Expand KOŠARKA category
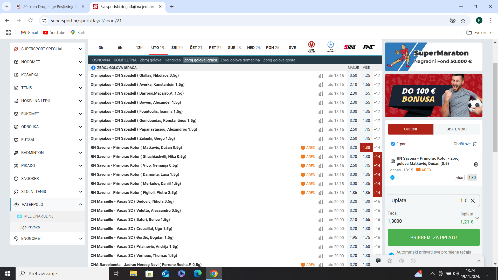Image resolution: width=498 pixels, height=280 pixels. 48,75
